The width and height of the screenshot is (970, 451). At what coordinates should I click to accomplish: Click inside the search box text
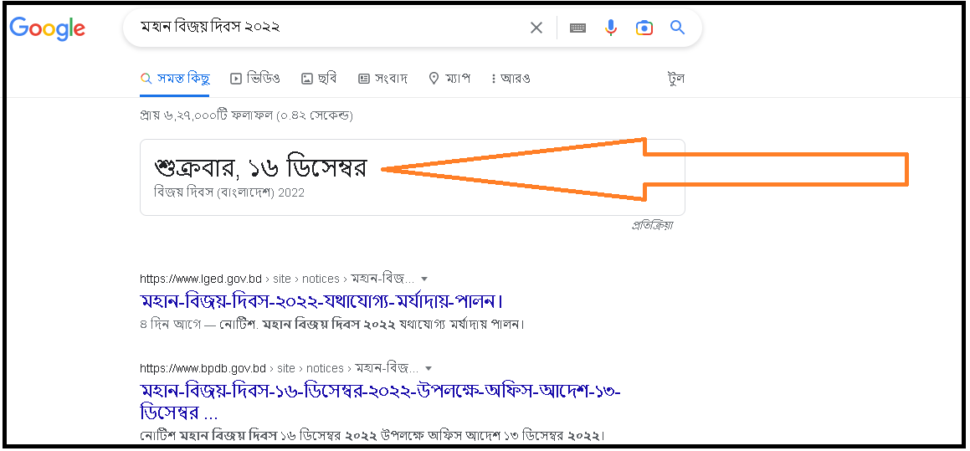[210, 28]
